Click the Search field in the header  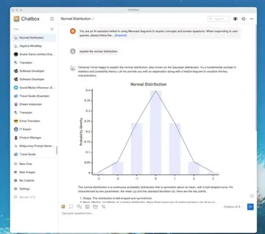(218, 18)
